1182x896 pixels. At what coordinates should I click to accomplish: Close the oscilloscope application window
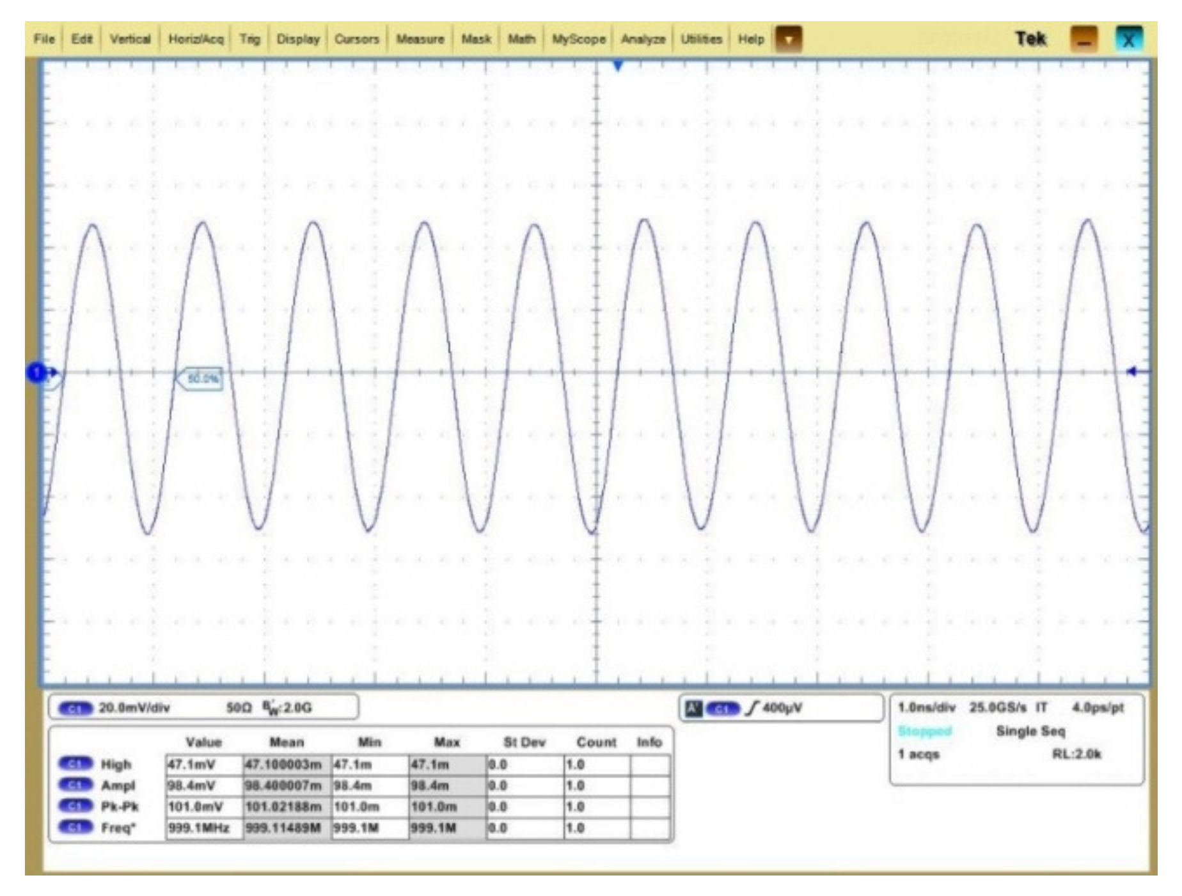(x=1129, y=39)
